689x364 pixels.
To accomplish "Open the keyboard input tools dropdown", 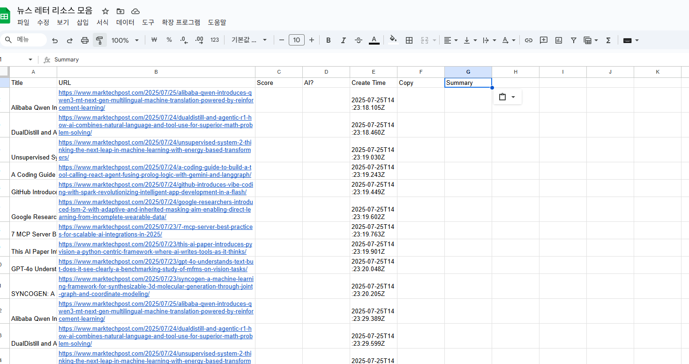I will coord(631,40).
